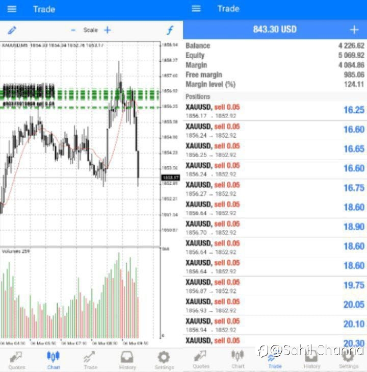The height and width of the screenshot is (372, 367).
Task: Select XAUUSD sell position with profit 20.30
Action: pos(275,341)
